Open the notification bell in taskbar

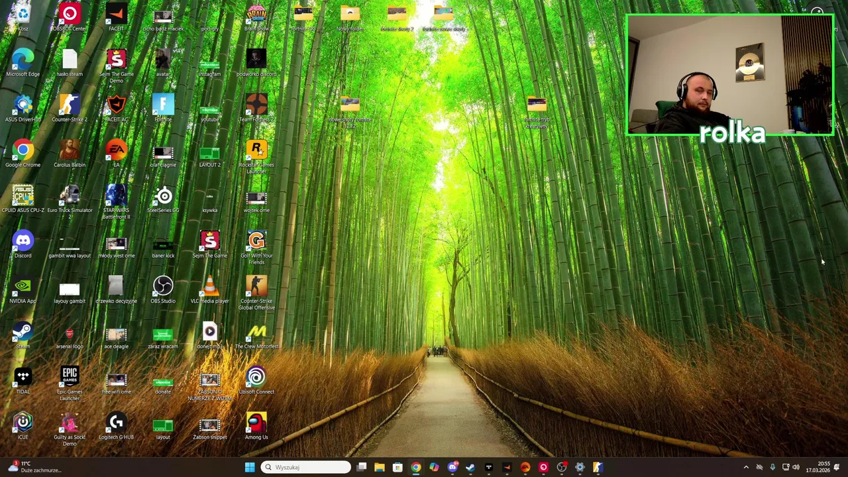point(837,467)
